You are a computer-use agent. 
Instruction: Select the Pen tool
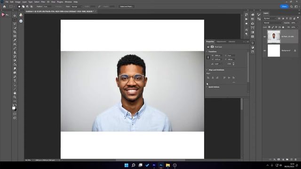coord(15,77)
